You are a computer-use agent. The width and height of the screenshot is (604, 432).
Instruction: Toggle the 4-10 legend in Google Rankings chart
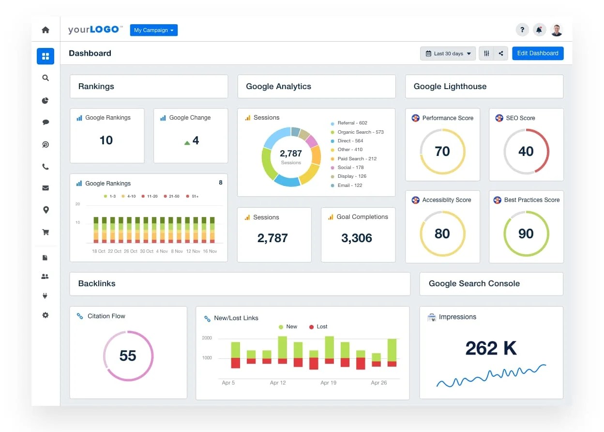click(x=128, y=196)
